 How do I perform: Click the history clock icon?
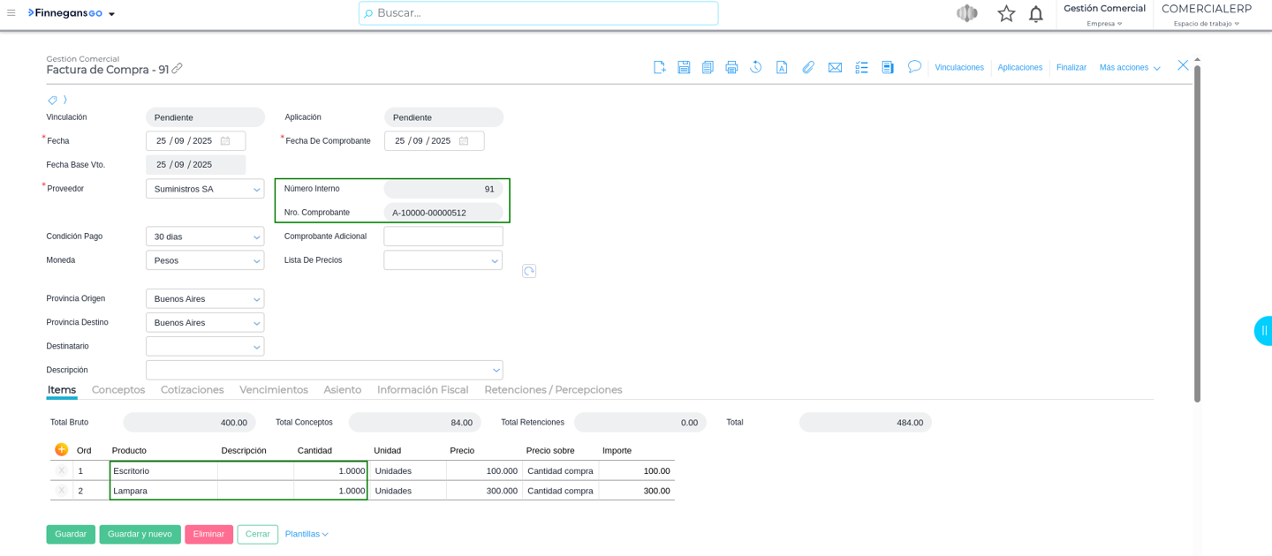click(x=756, y=67)
